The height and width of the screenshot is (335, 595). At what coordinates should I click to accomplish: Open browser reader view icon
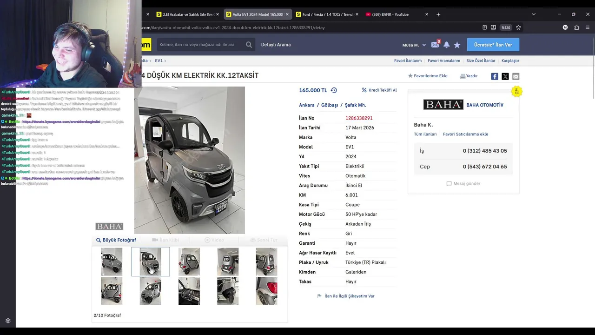pyautogui.click(x=484, y=27)
